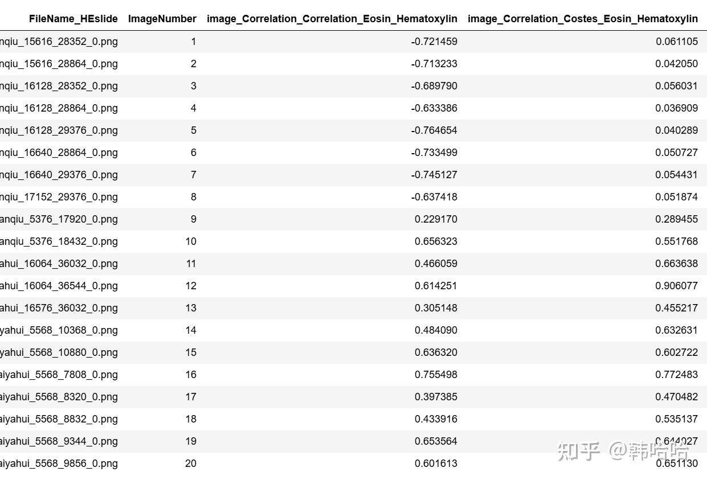Select the correlation value 0.755498
Viewport: 707px width, 480px height.
pos(436,374)
